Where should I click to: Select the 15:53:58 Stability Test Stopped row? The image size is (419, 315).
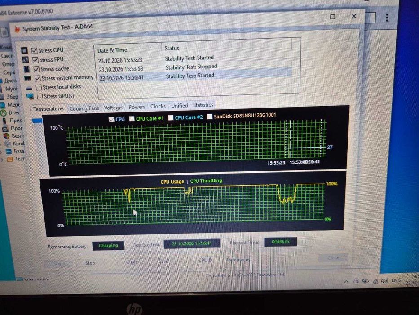point(195,67)
